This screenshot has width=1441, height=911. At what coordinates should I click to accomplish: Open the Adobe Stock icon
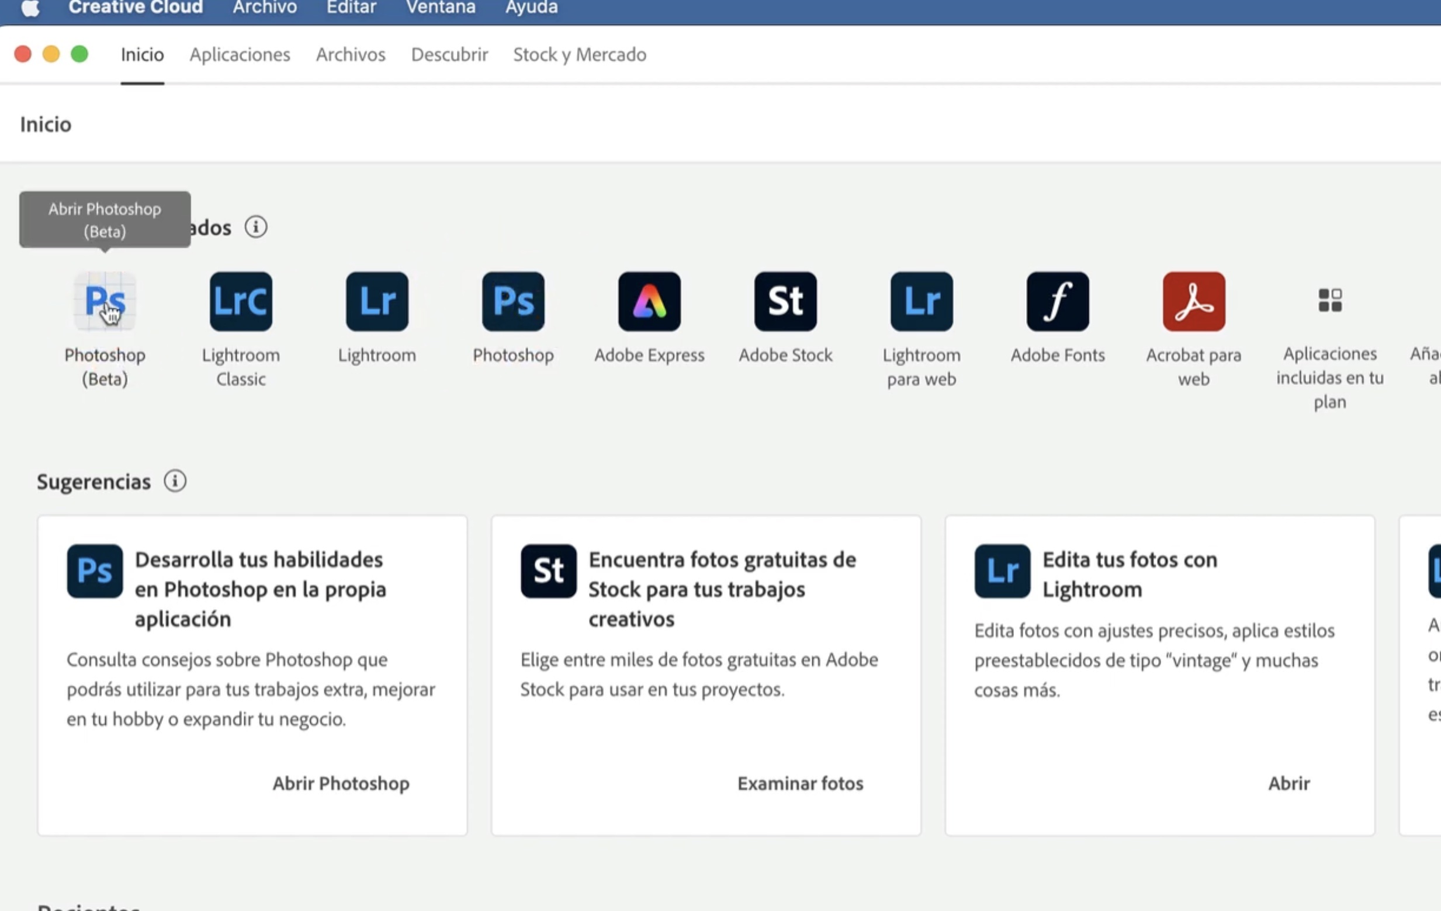point(785,301)
